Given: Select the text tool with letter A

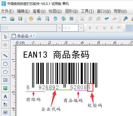Looking at the screenshot, I should [5, 96].
